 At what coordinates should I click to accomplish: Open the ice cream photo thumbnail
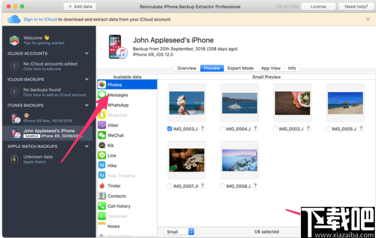[186, 103]
